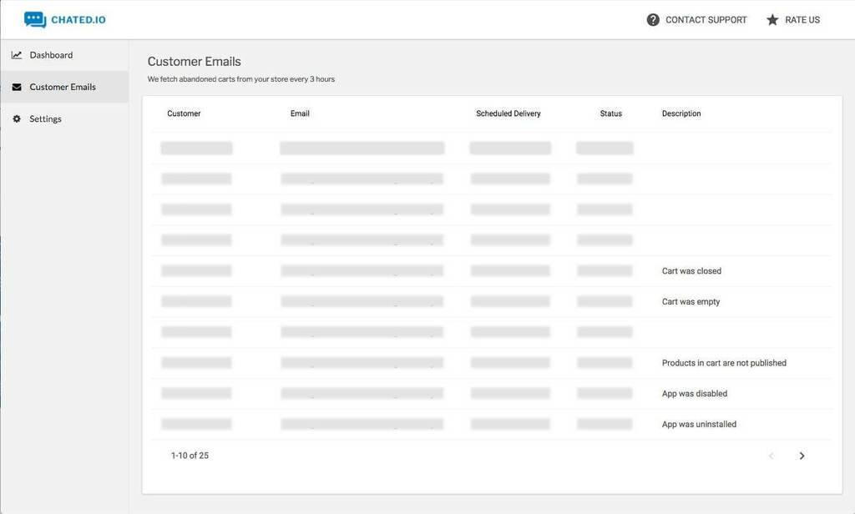
Task: Go to next page with right chevron
Action: (x=802, y=456)
